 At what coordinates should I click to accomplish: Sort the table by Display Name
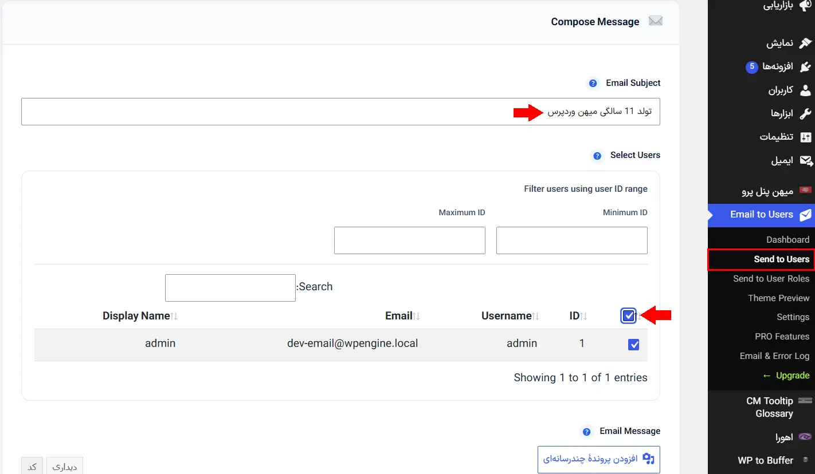coord(140,316)
